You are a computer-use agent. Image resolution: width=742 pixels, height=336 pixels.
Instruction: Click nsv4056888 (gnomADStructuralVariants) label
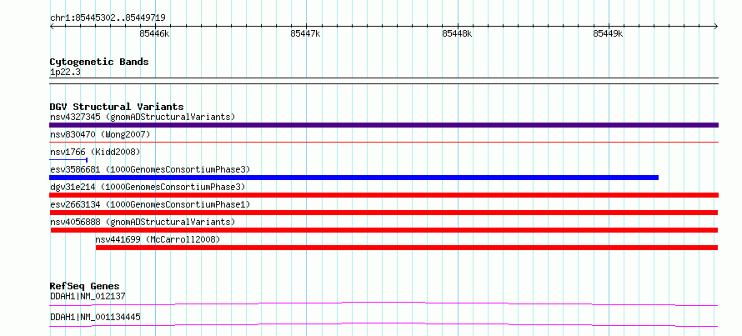click(143, 222)
